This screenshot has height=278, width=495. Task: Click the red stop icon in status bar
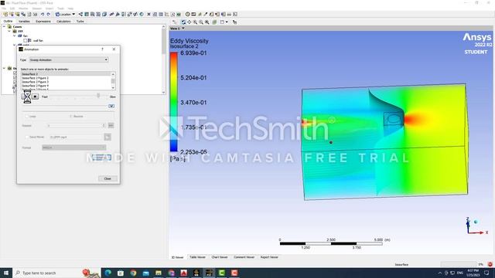tap(490, 264)
